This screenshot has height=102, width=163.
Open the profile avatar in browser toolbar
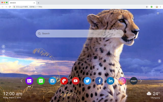click(157, 7)
